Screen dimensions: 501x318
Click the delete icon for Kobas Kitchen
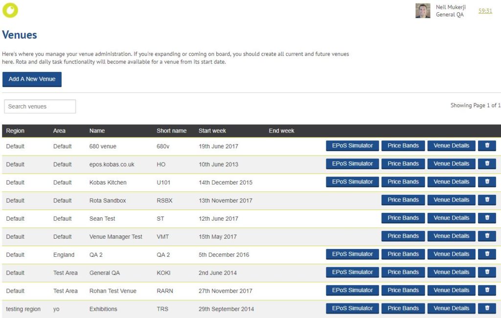point(487,182)
